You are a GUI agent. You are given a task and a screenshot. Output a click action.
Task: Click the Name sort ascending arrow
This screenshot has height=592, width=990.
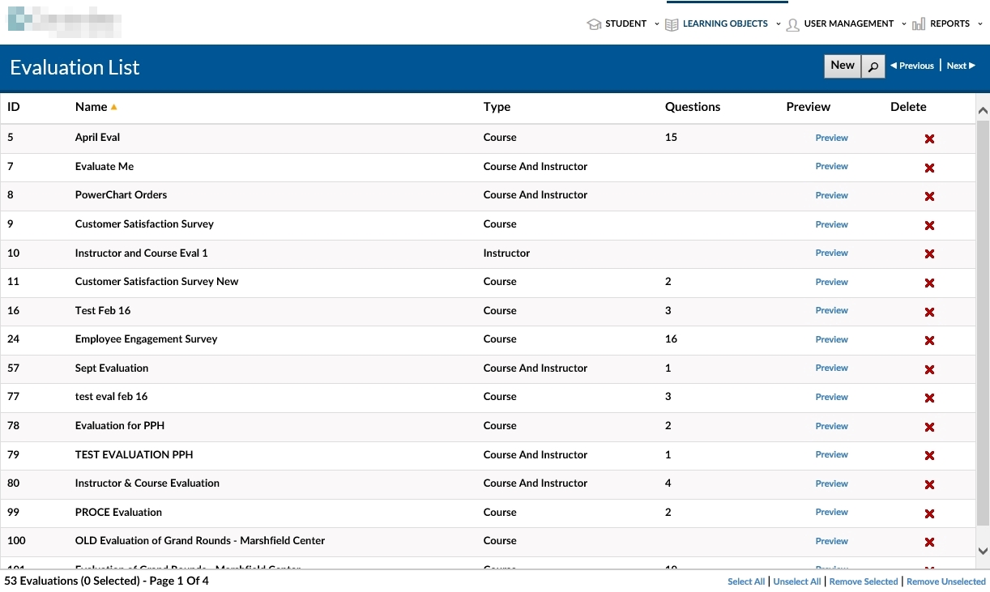coord(114,107)
